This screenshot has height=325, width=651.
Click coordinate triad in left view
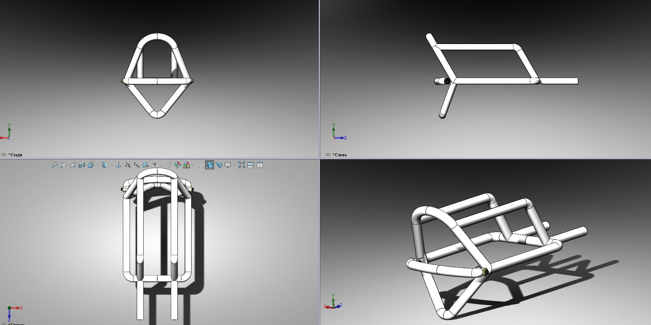tap(339, 132)
